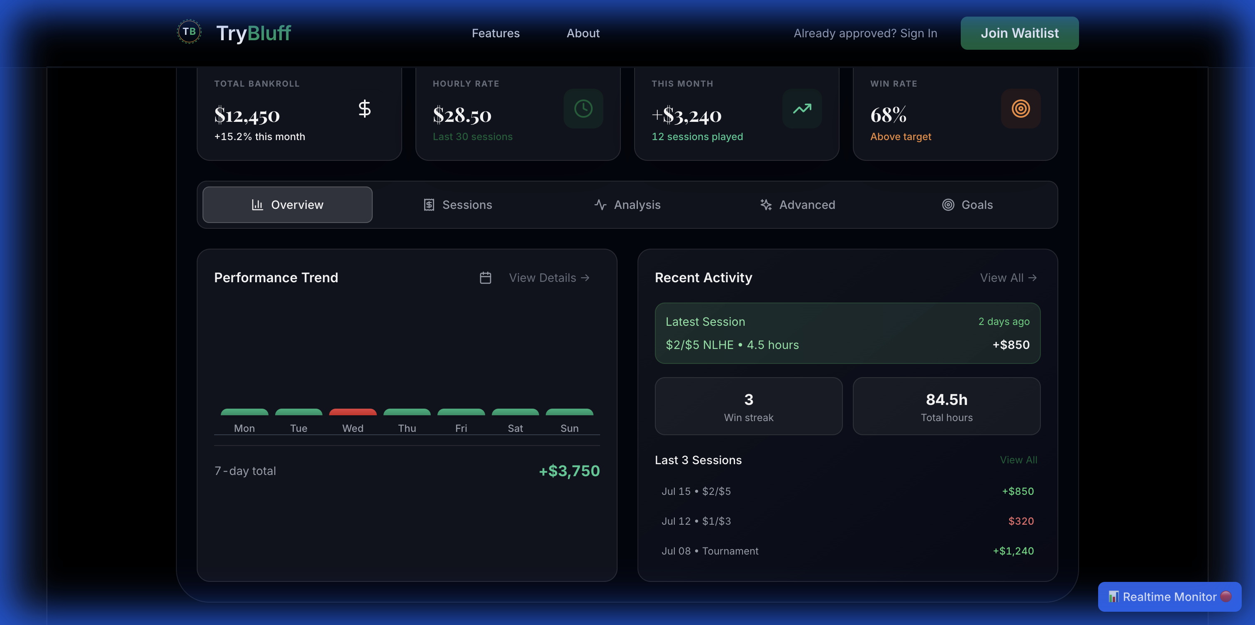
Task: Click the pulse icon next to Analysis
Action: pyautogui.click(x=600, y=205)
